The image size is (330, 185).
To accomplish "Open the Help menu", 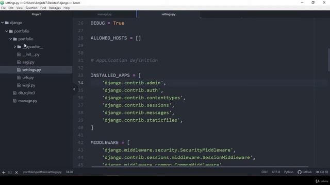I will tap(67, 8).
